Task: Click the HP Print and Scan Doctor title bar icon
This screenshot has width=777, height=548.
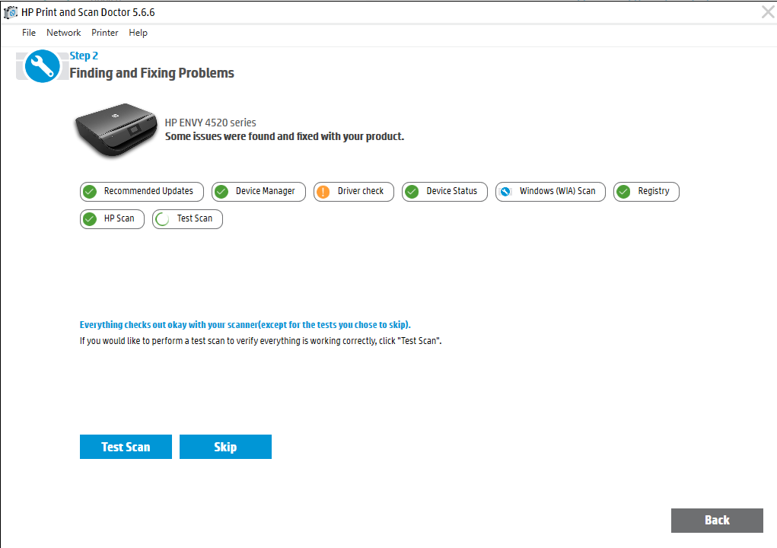Action: pyautogui.click(x=11, y=12)
